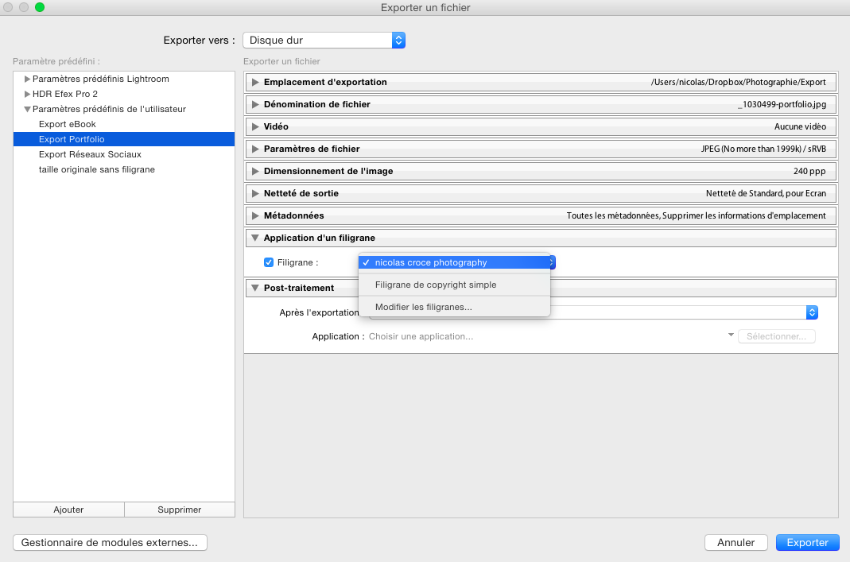Expand Paramètres prédéfinis Lightroom tree item
This screenshot has width=850, height=562.
[x=28, y=79]
